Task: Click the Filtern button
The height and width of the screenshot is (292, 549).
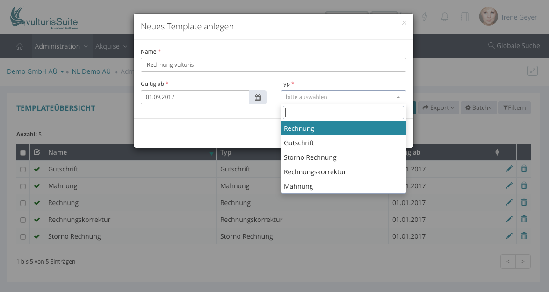Action: click(x=514, y=108)
